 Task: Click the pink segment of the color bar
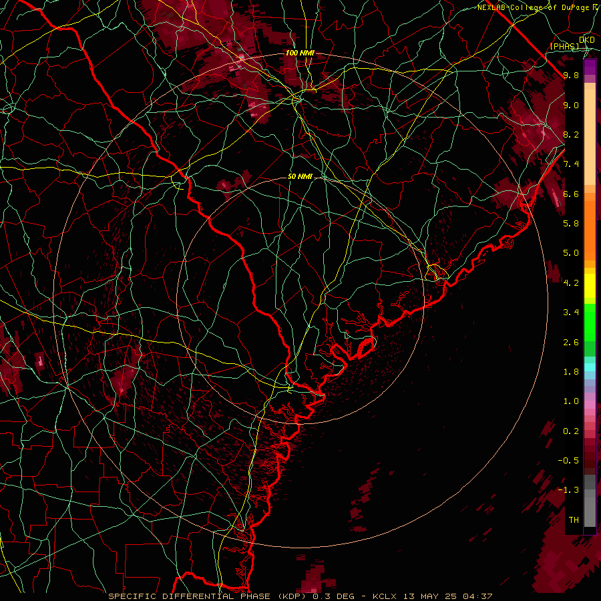point(590,405)
